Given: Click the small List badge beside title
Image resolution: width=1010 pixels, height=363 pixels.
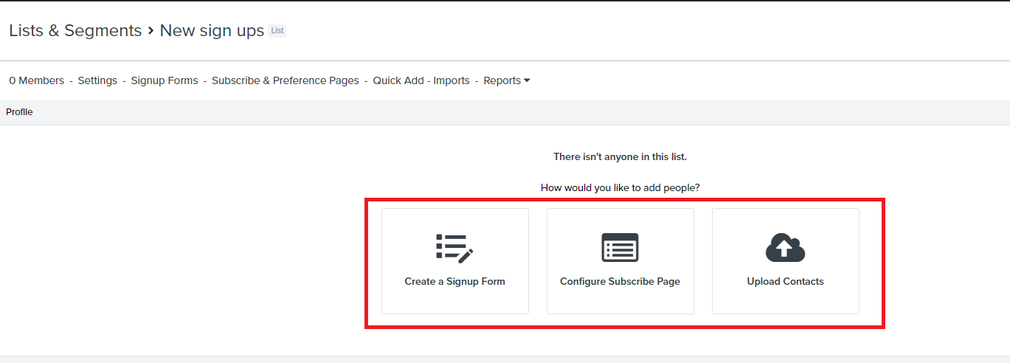Looking at the screenshot, I should (x=277, y=31).
